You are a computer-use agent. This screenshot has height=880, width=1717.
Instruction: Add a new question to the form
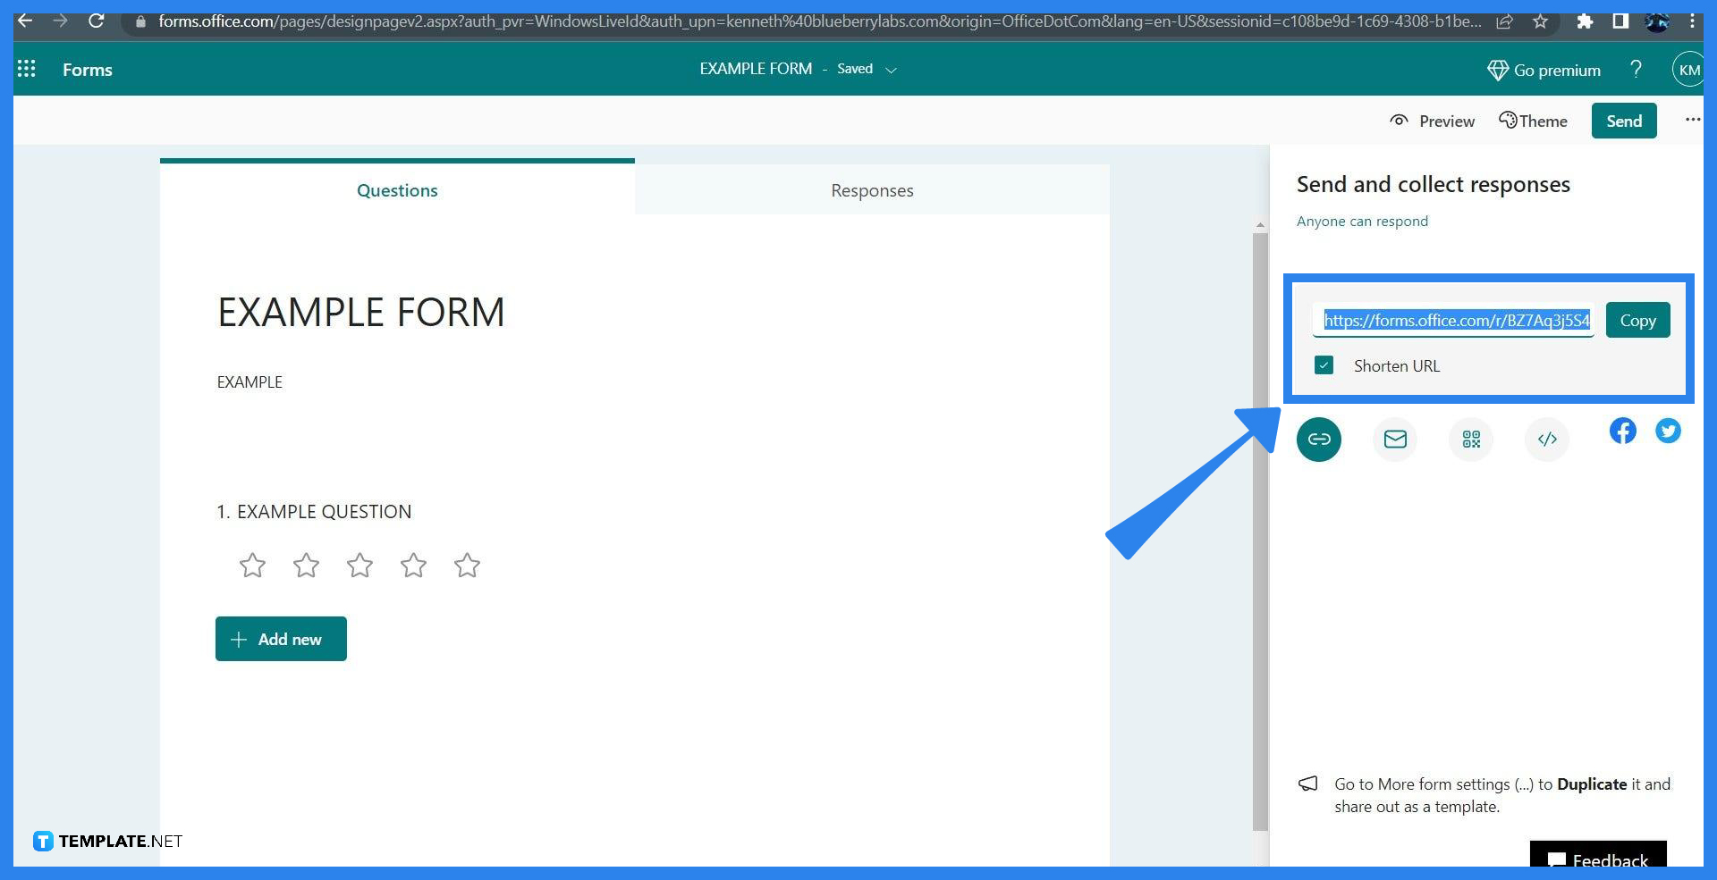[x=280, y=639]
